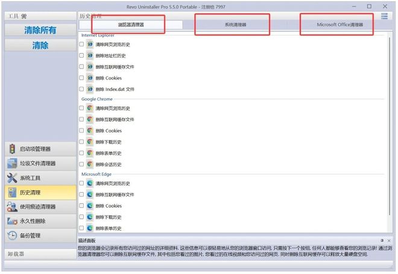The height and width of the screenshot is (274, 398).
Task: Check Microsoft Edge 删除 Cookies checkbox
Action: [81, 205]
